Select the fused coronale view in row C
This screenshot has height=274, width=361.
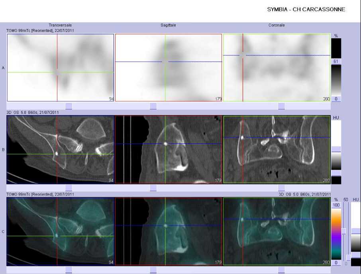(277, 231)
